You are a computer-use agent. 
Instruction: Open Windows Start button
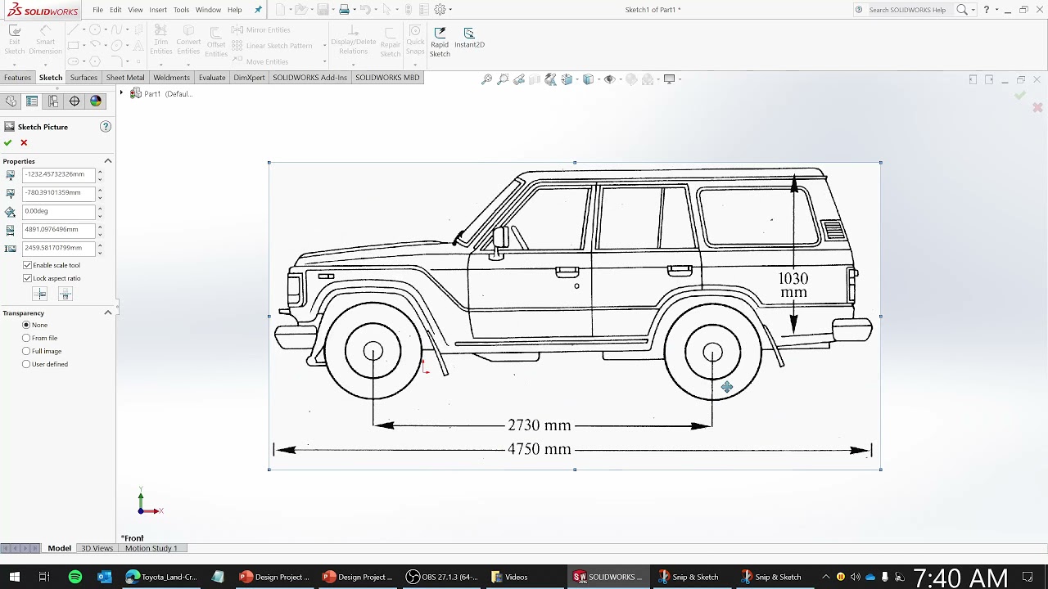(14, 577)
